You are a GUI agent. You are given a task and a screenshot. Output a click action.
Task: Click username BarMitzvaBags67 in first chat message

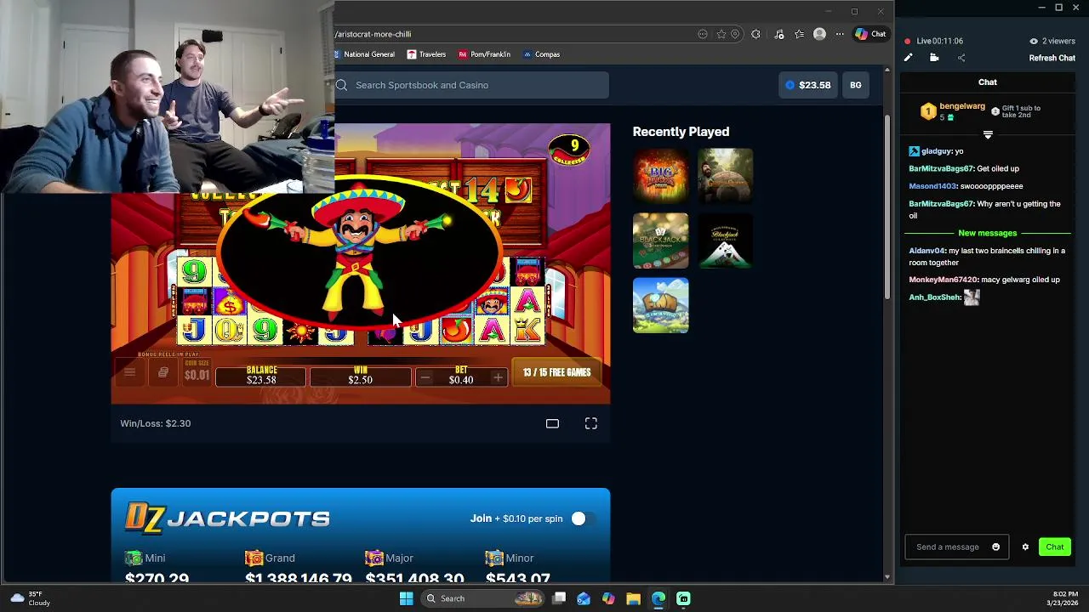point(941,168)
